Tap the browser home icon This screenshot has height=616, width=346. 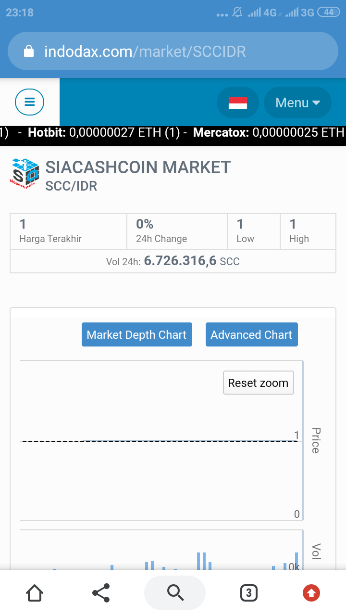click(35, 593)
